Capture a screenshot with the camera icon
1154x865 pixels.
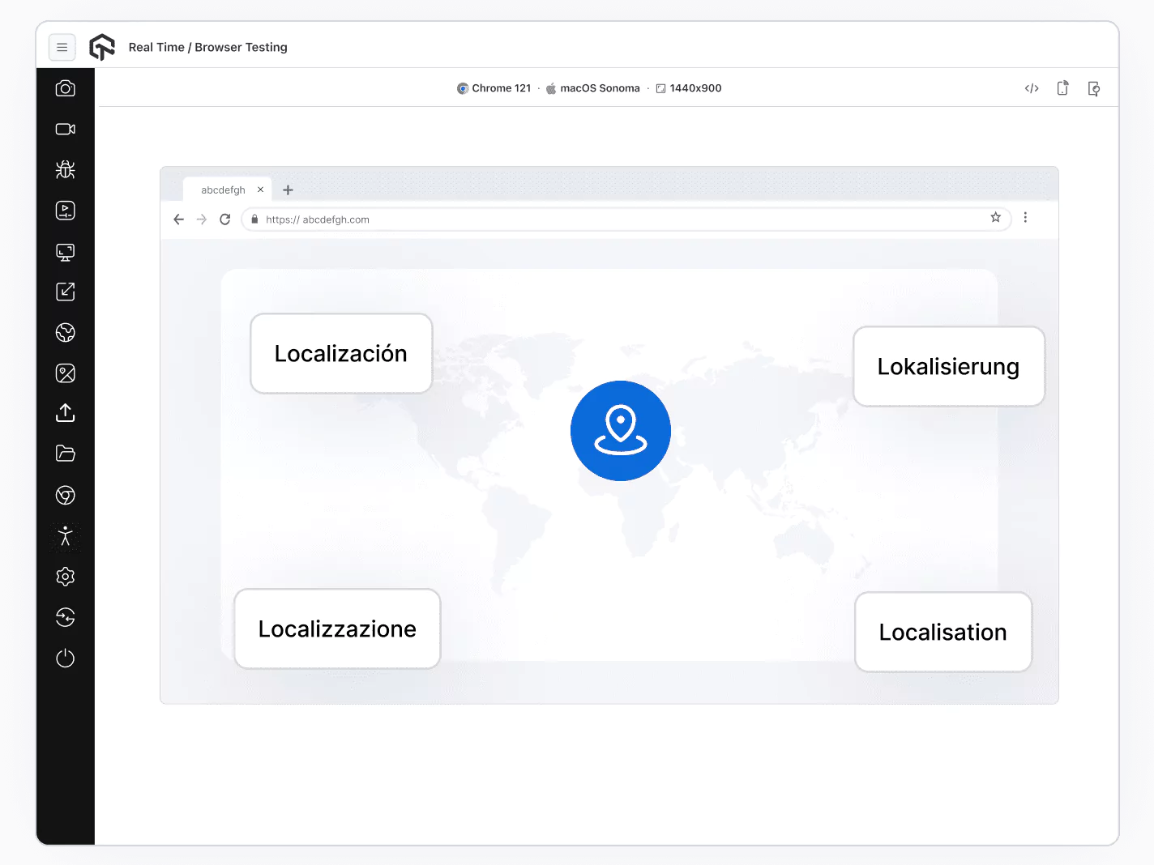65,87
